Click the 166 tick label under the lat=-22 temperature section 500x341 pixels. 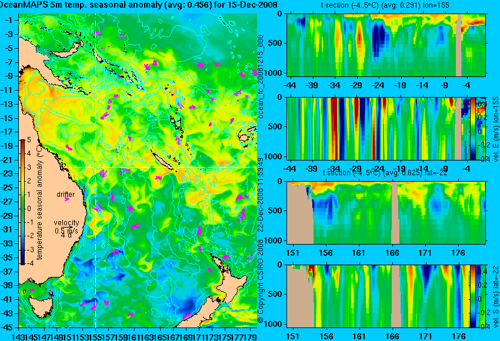click(x=392, y=253)
